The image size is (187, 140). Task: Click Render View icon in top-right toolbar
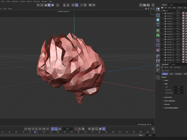(x=141, y=5)
